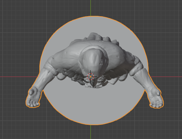Image resolution: width=182 pixels, height=139 pixels.
Task: Click the figure's open hand on the left side
Action: click(x=33, y=98)
